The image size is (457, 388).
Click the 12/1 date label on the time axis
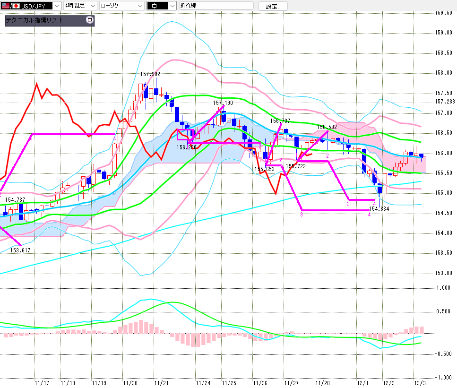coord(362,383)
